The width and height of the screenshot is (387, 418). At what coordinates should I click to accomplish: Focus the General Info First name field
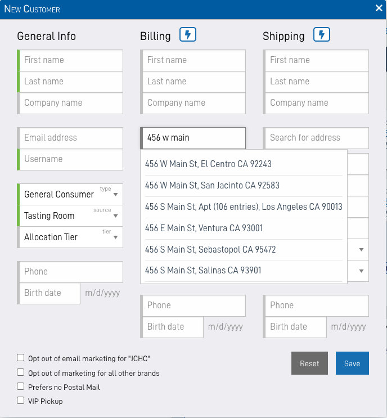pyautogui.click(x=72, y=60)
